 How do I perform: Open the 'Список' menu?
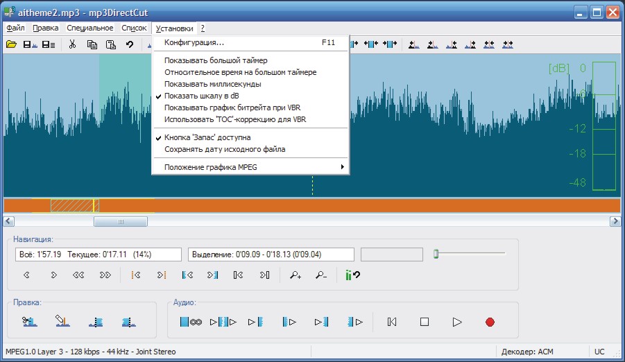pyautogui.click(x=134, y=28)
